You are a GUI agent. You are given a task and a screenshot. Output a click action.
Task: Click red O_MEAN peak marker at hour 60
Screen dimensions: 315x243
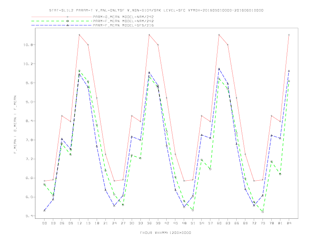click(219, 35)
